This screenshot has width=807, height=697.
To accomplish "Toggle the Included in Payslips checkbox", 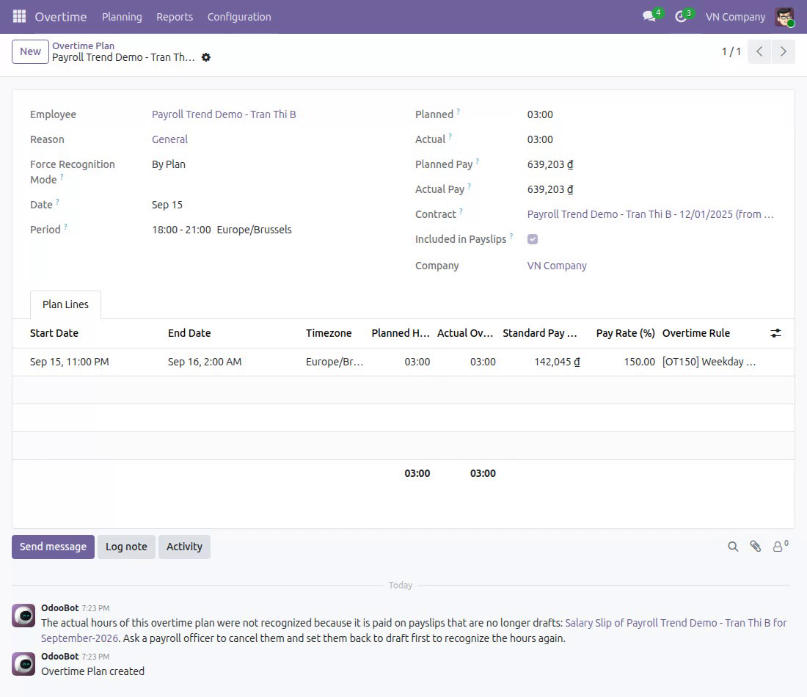I will pyautogui.click(x=533, y=239).
